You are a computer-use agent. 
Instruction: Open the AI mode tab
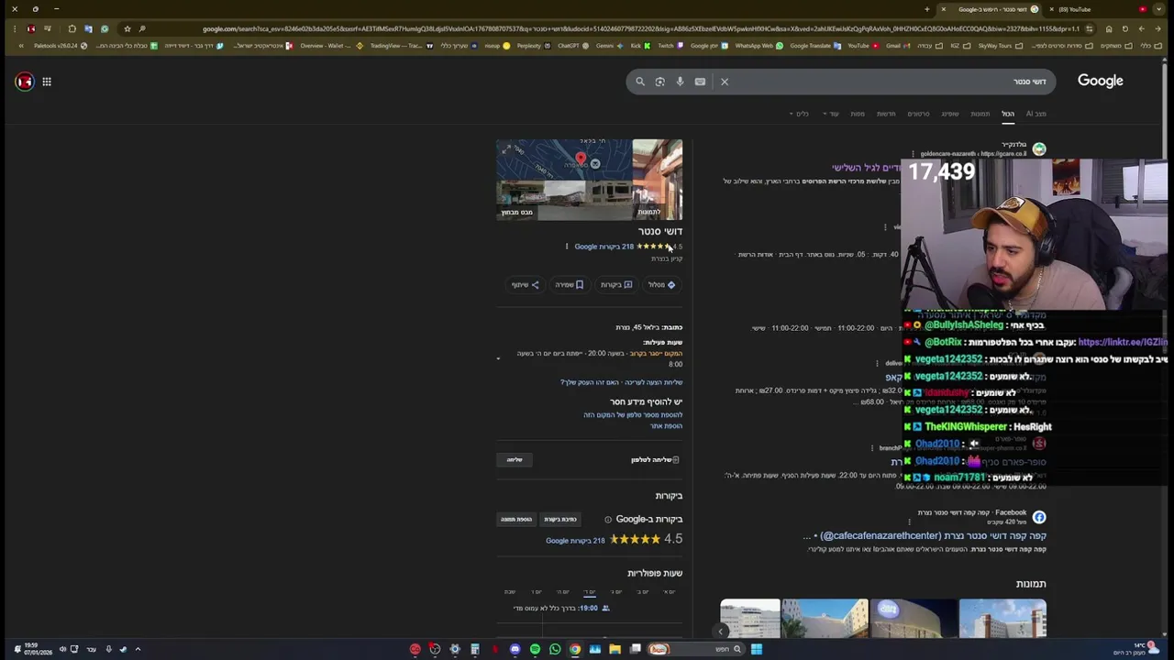1036,114
